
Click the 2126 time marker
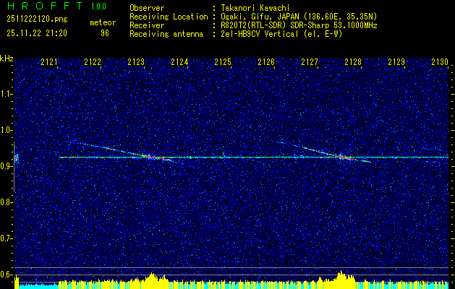click(x=266, y=62)
